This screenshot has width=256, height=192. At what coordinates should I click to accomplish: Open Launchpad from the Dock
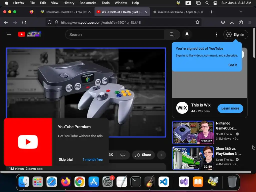pyautogui.click(x=38, y=181)
